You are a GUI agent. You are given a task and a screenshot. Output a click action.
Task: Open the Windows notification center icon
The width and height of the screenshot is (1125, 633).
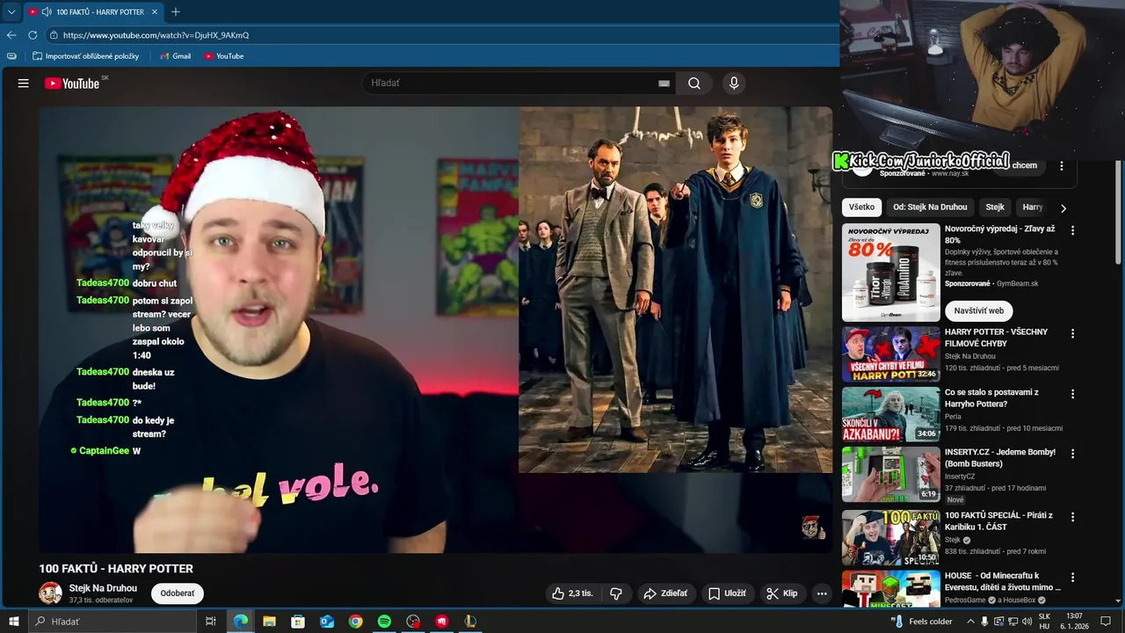pos(1106,622)
